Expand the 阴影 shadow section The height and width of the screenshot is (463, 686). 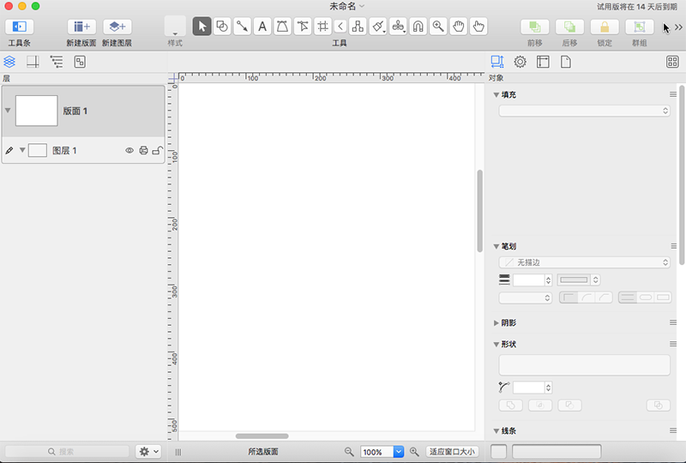click(x=496, y=322)
